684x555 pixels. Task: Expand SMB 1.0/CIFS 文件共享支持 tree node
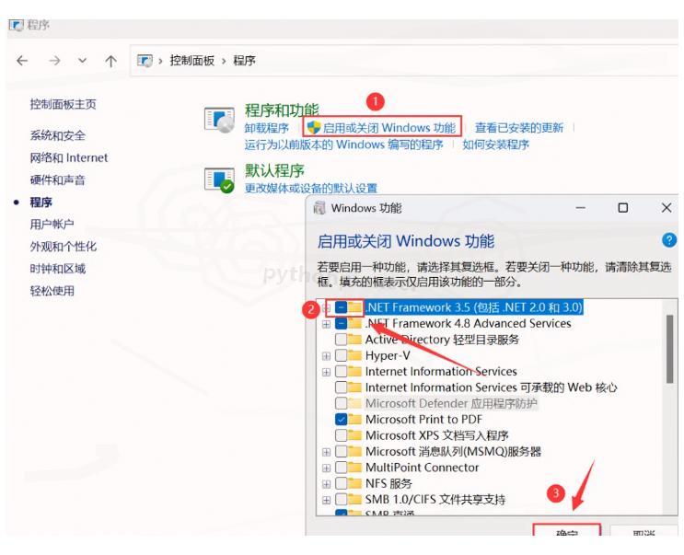click(326, 500)
